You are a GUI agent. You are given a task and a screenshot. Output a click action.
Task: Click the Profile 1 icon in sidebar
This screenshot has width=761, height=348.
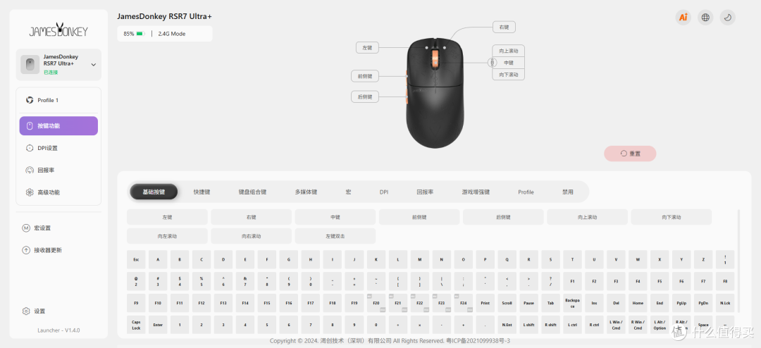(30, 100)
